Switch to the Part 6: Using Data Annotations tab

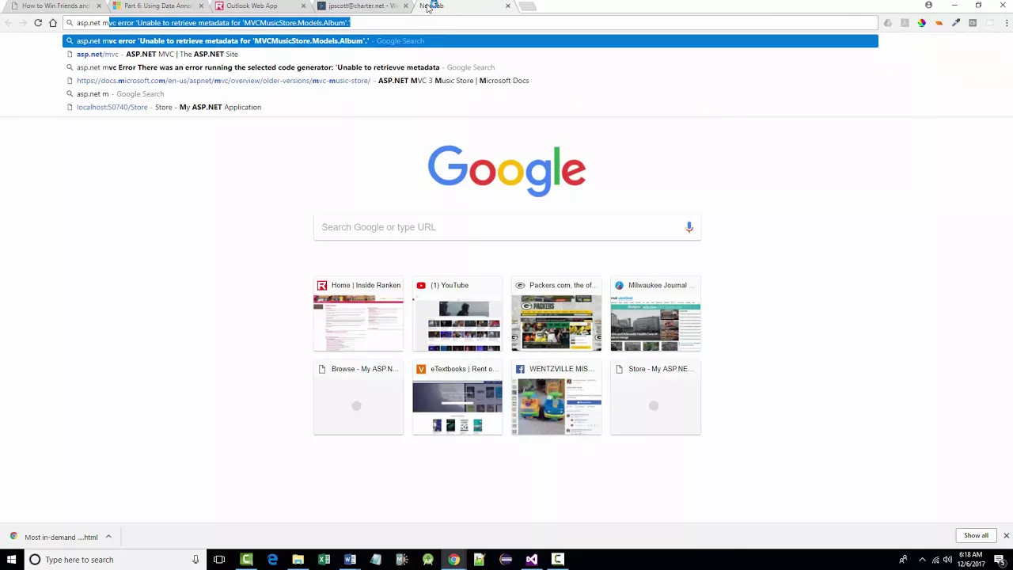pyautogui.click(x=157, y=6)
